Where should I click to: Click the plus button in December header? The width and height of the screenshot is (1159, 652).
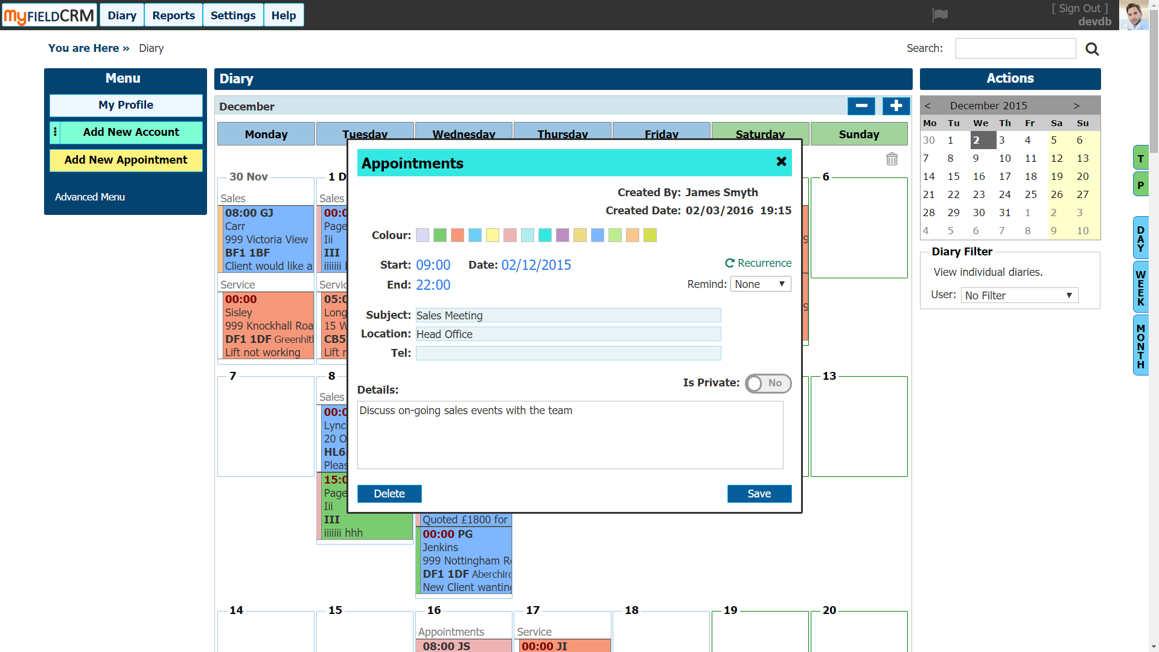[896, 106]
